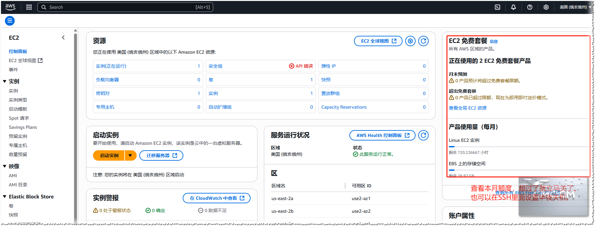597x228 pixels.
Task: Click the 启动实例 orange button
Action: [109, 155]
